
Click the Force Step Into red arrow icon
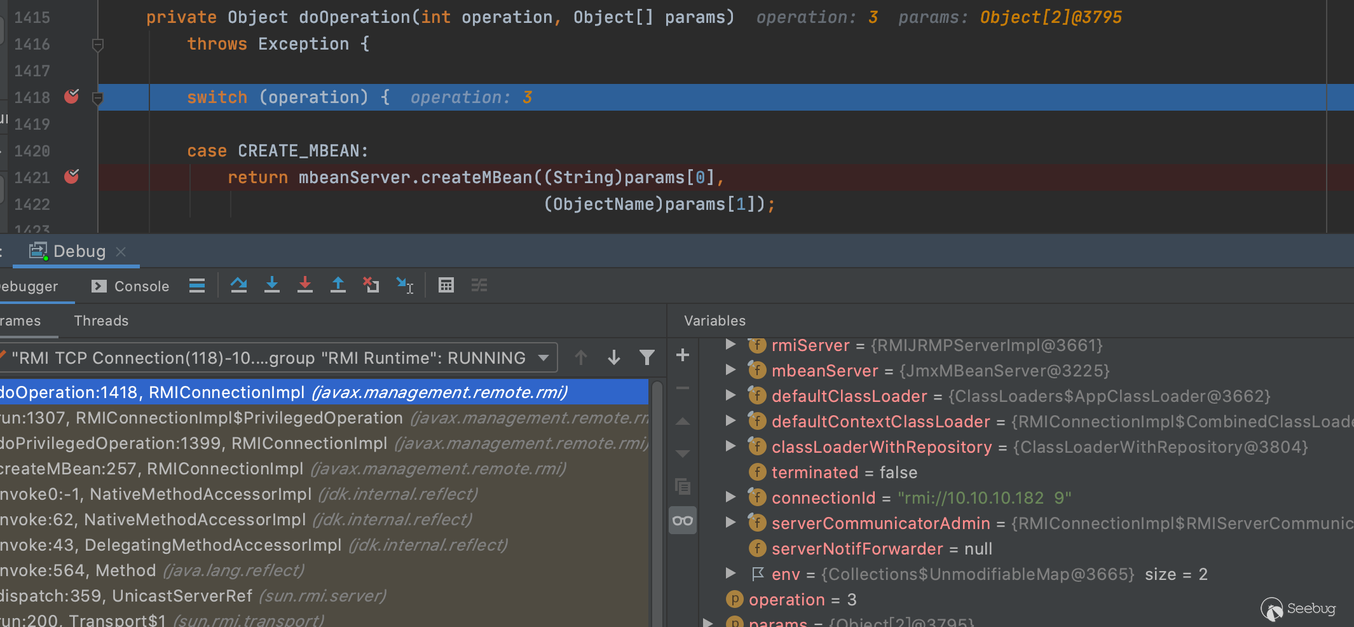[305, 286]
